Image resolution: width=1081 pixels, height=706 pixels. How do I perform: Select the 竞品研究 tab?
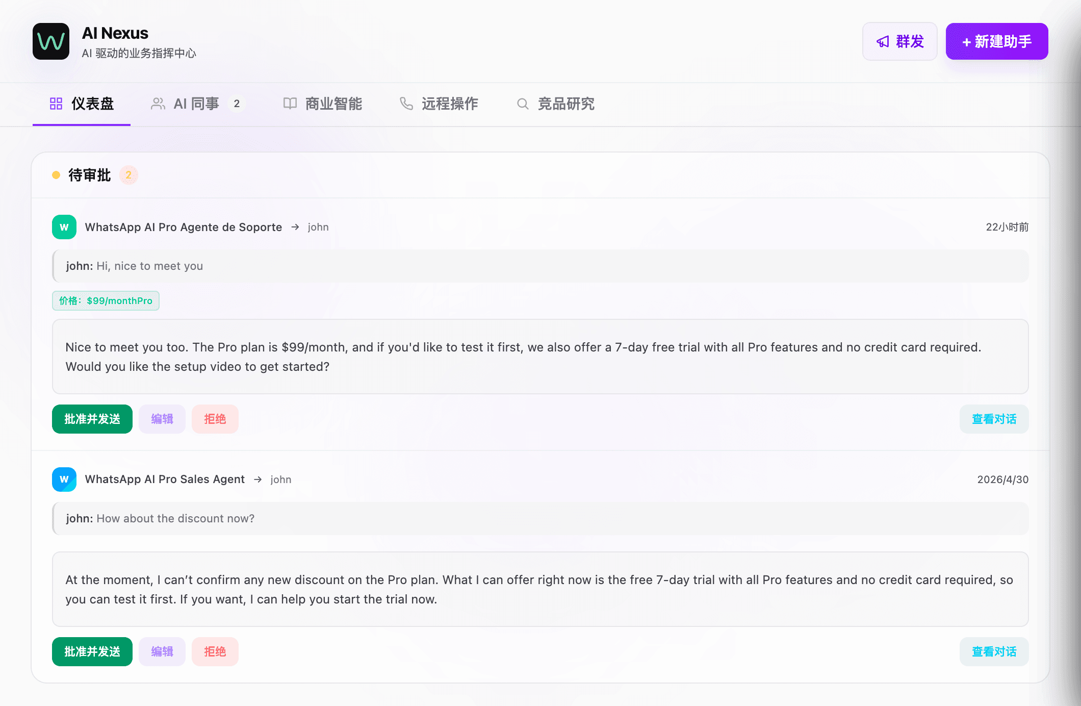555,104
